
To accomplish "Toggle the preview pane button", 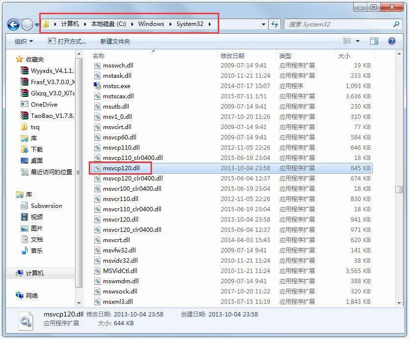I will click(374, 41).
